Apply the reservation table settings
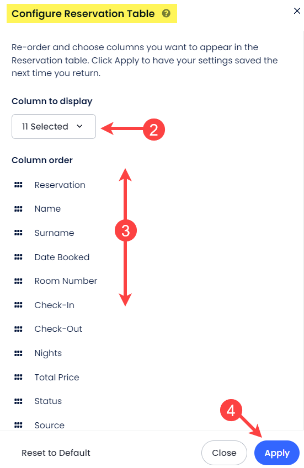 coord(277,453)
